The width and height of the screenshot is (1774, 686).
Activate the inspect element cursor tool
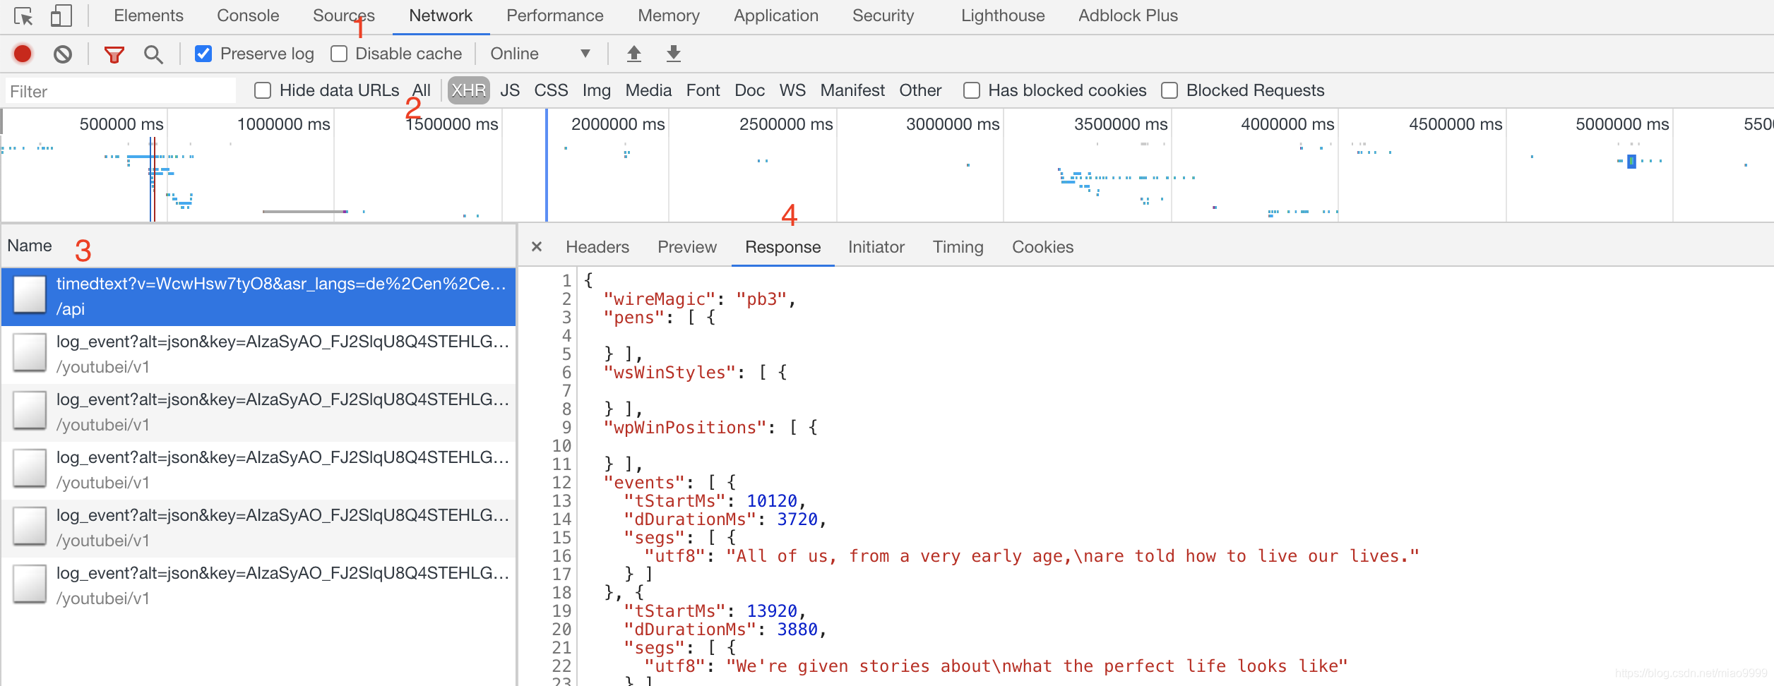point(23,16)
